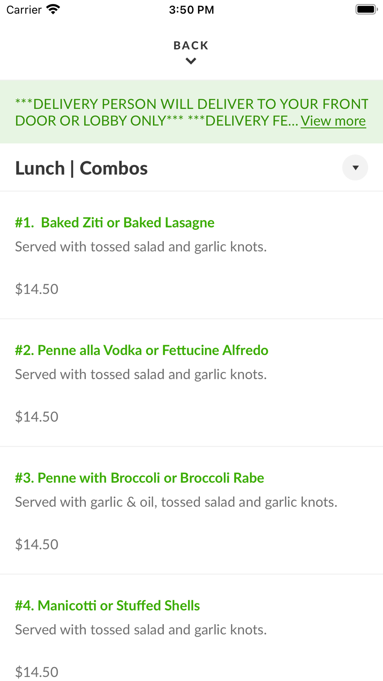Open #4 Manicotti or Stuffed Shells
Viewport: 383px width, 681px height.
107,606
